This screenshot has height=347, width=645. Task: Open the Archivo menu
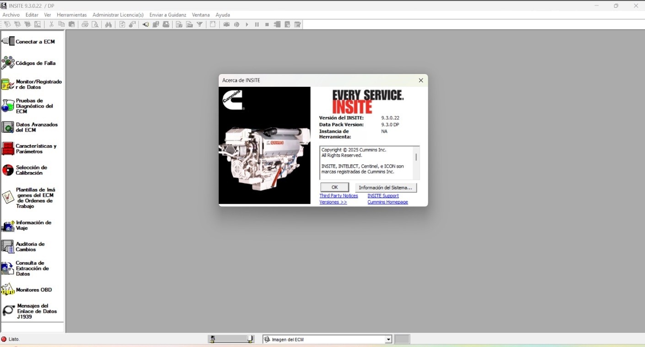[11, 15]
